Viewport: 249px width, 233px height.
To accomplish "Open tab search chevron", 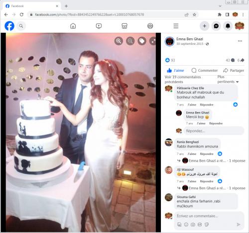I will (220, 6).
